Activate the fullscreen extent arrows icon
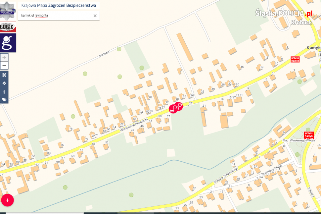321x214 pixels. (4, 75)
